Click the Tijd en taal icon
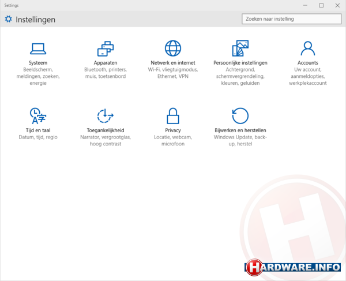The image size is (346, 281). pyautogui.click(x=38, y=115)
